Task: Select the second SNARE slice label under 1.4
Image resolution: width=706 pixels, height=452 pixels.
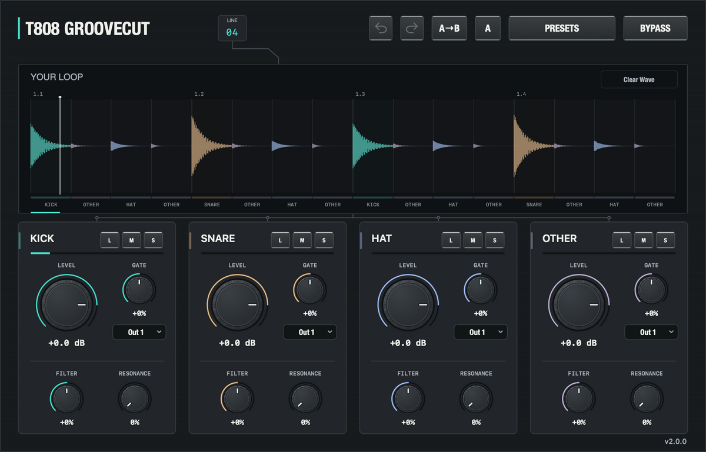Action: 534,205
